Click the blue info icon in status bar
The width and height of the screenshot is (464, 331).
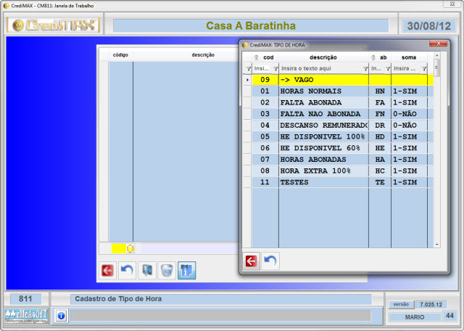click(x=61, y=316)
